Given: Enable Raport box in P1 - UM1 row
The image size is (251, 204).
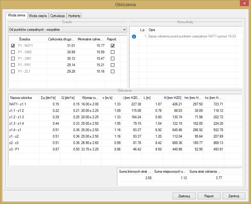Looking at the screenshot, I should pyautogui.click(x=113, y=59).
